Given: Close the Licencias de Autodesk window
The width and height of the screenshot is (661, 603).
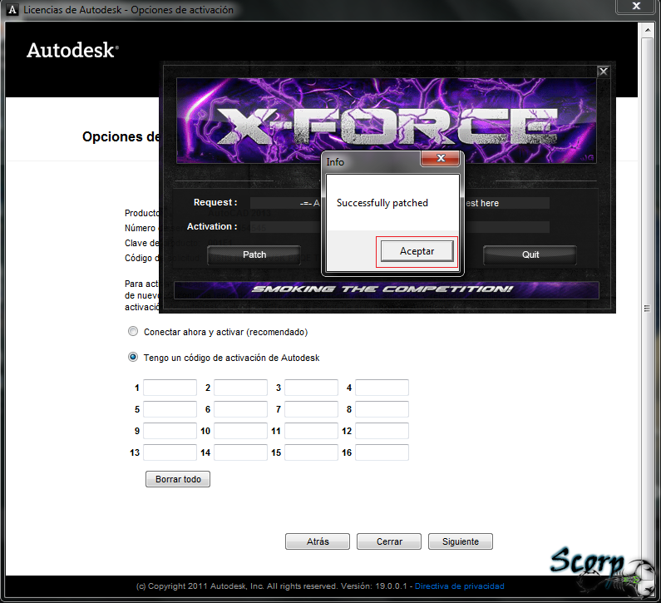Looking at the screenshot, I should click(636, 6).
